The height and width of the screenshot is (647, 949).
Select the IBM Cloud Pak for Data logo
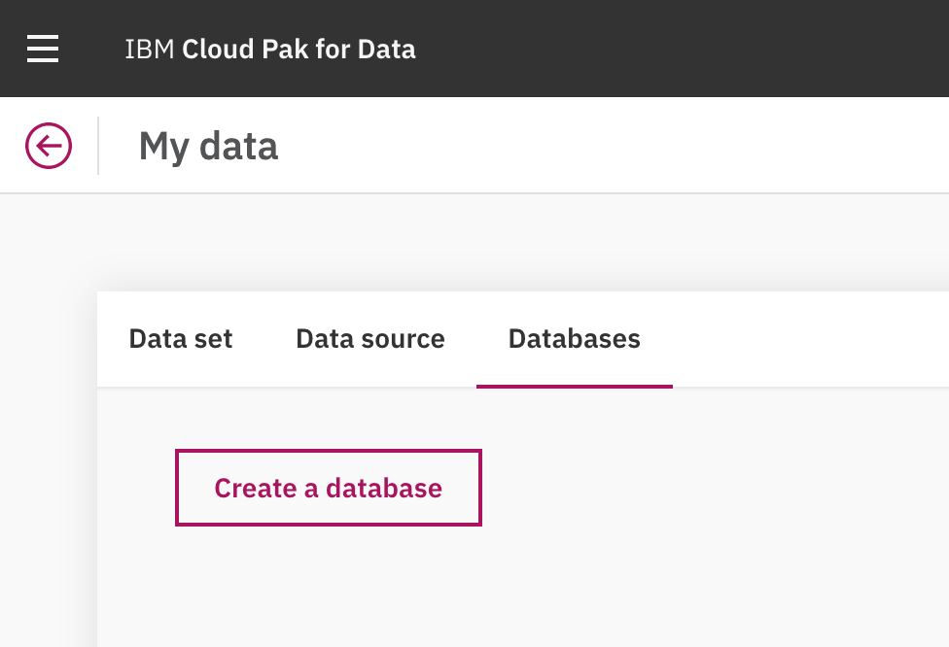click(x=270, y=49)
